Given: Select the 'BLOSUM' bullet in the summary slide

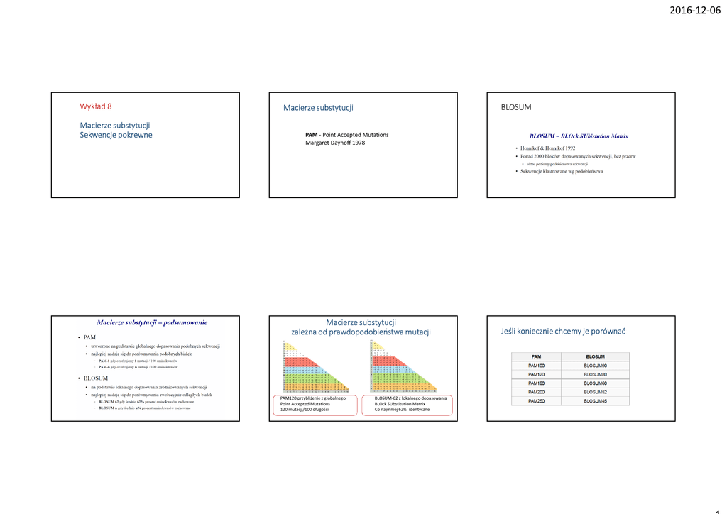Looking at the screenshot, I should tap(96, 378).
